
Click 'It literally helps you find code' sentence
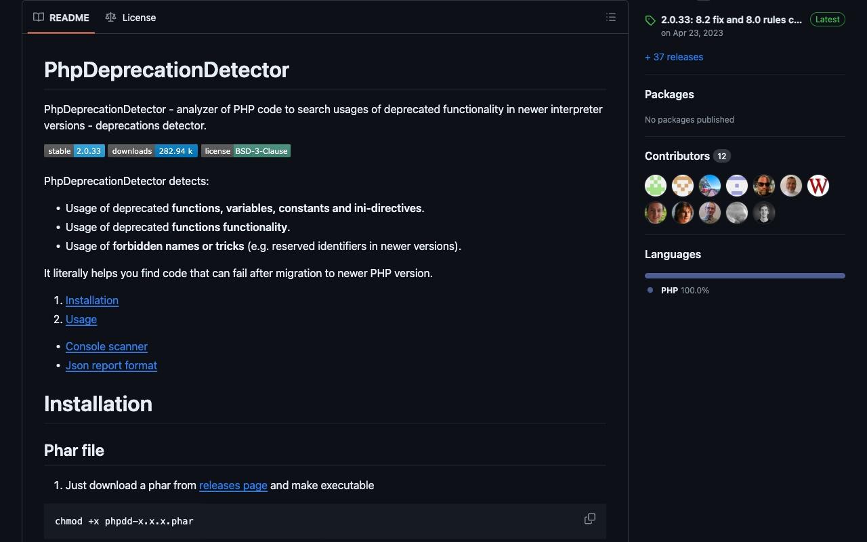(x=238, y=273)
